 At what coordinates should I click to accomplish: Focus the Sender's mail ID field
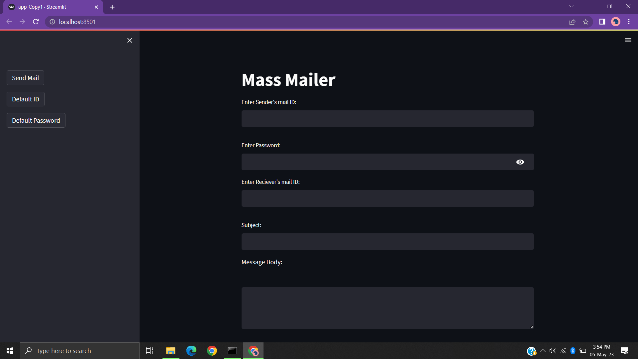[x=387, y=119]
